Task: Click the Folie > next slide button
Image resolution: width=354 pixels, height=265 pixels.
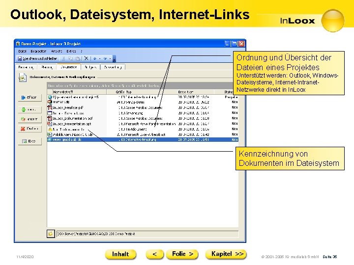Action: [x=182, y=254]
